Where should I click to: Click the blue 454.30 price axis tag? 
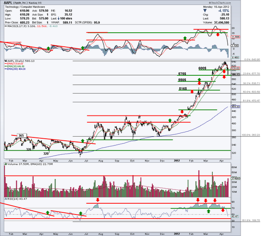(236, 107)
